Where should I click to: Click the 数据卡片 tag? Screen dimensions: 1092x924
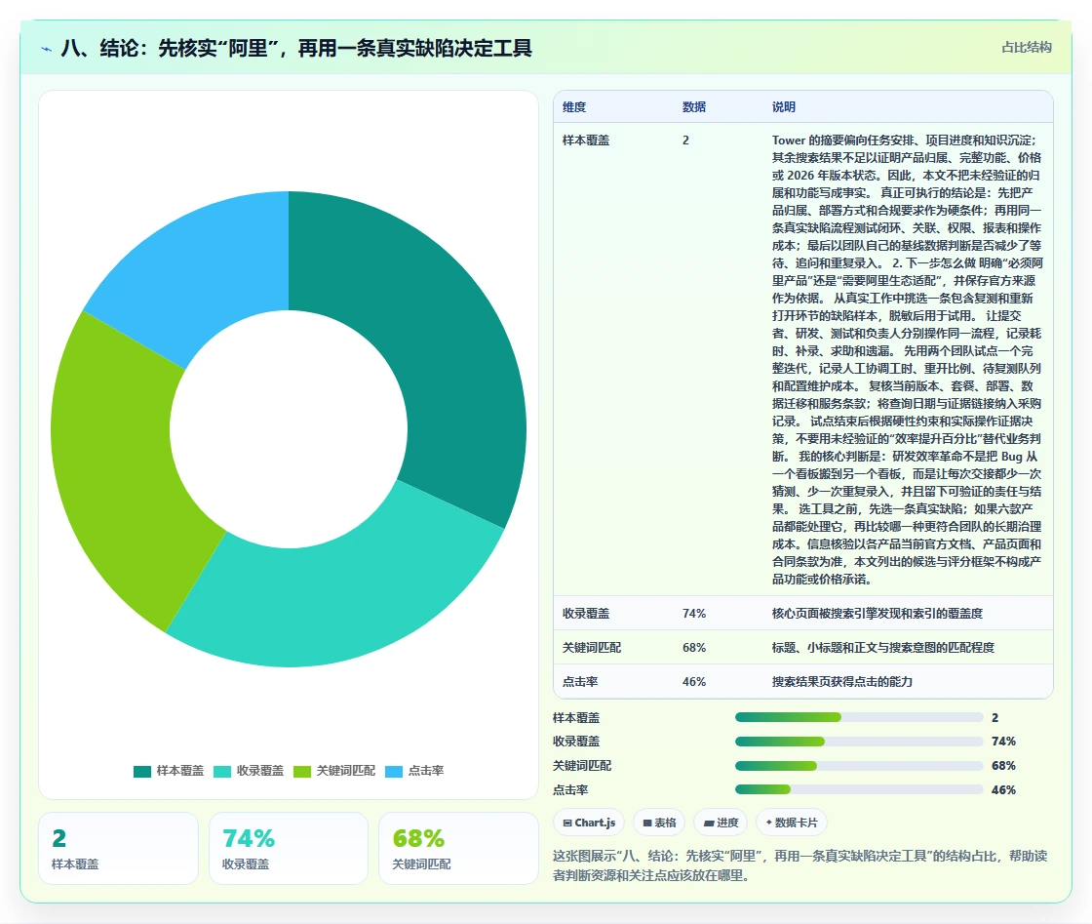point(791,823)
